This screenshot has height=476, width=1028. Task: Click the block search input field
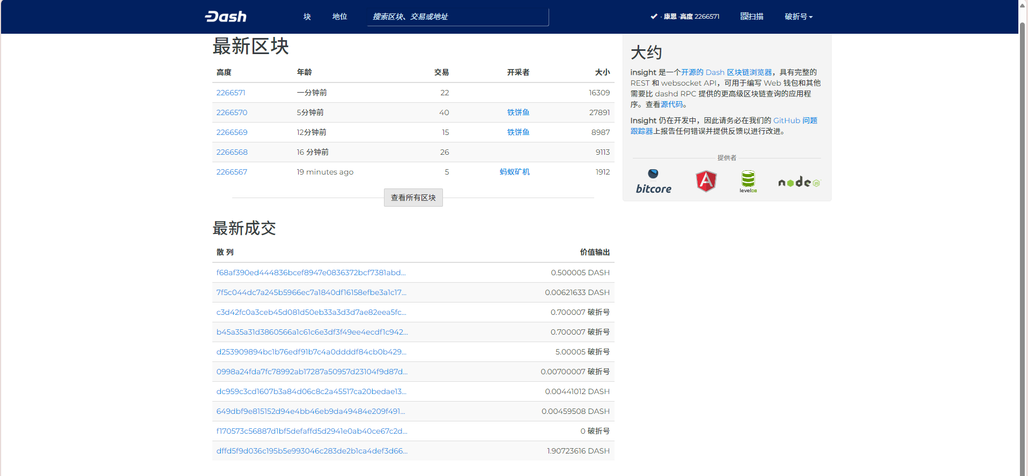pyautogui.click(x=458, y=17)
